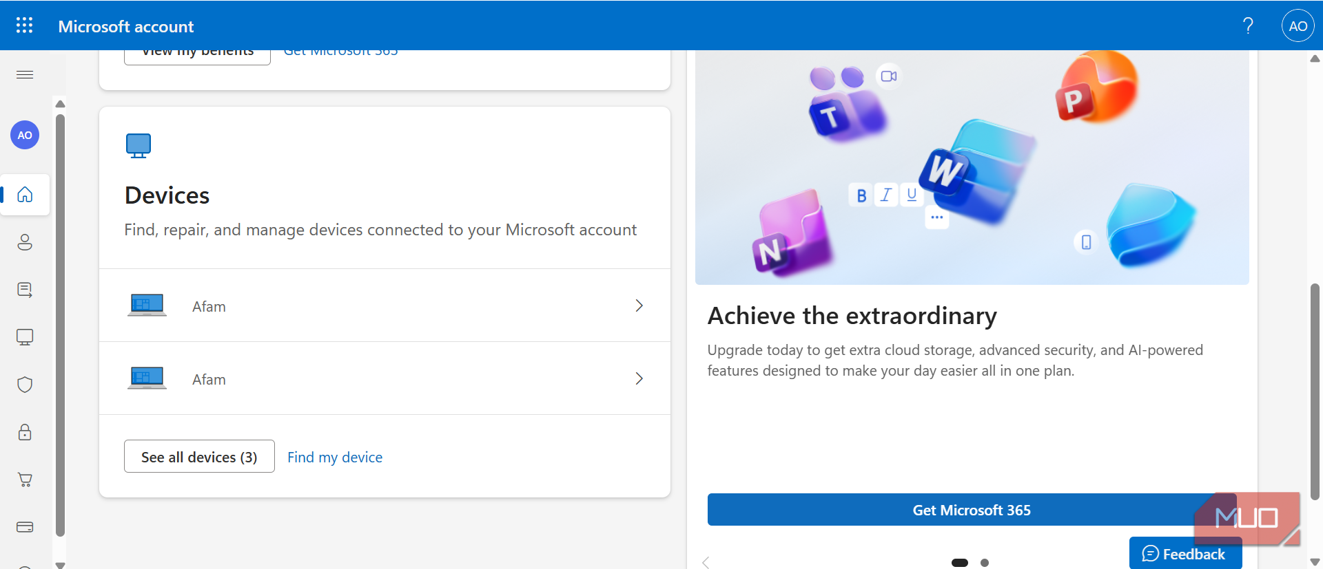1323x569 pixels.
Task: Click the Microsoft 365 promo image
Action: [x=972, y=167]
